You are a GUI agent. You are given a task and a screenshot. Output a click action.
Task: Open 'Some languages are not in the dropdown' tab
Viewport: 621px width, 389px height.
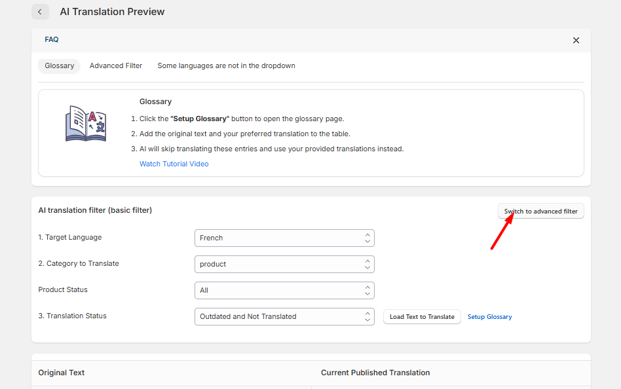coord(226,66)
